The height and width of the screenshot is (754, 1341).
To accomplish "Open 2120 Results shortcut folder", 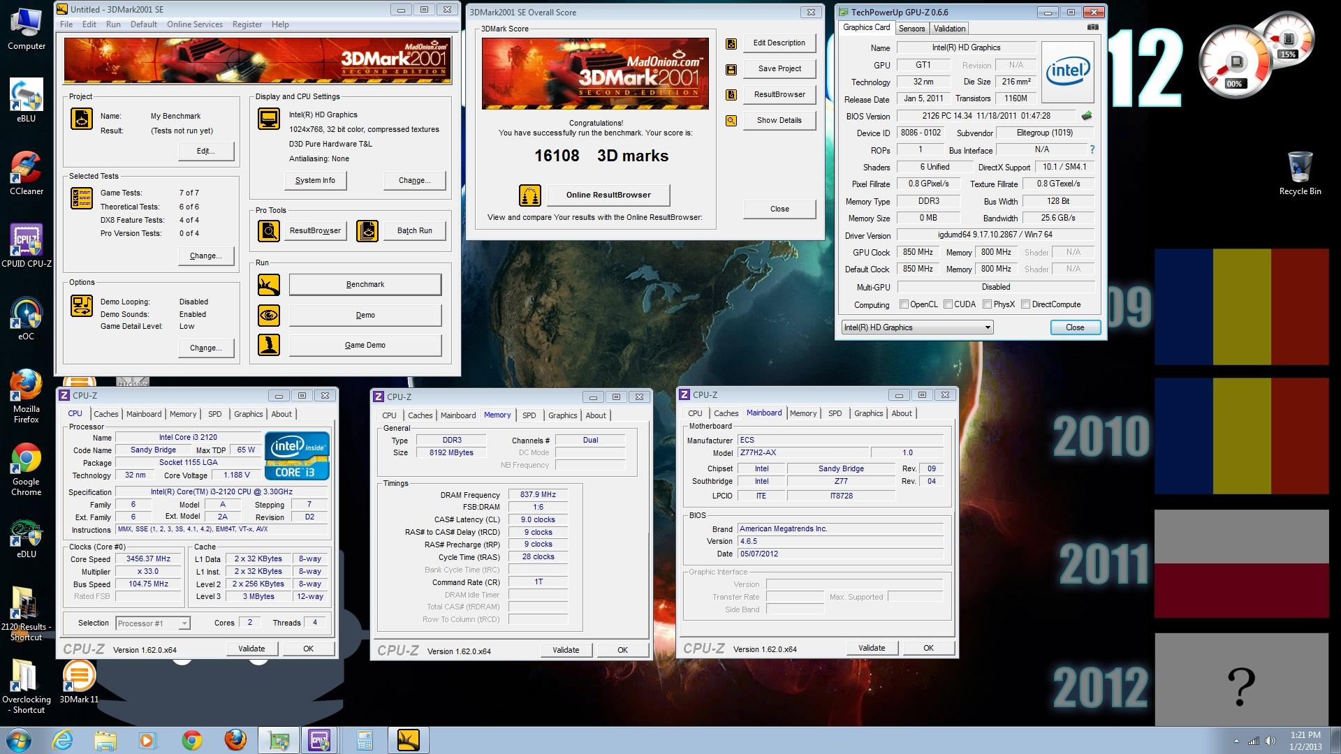I will click(27, 614).
